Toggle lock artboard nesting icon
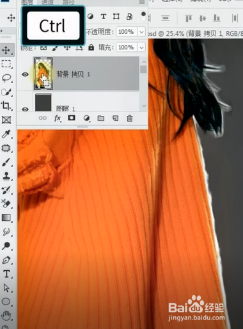 (79, 48)
